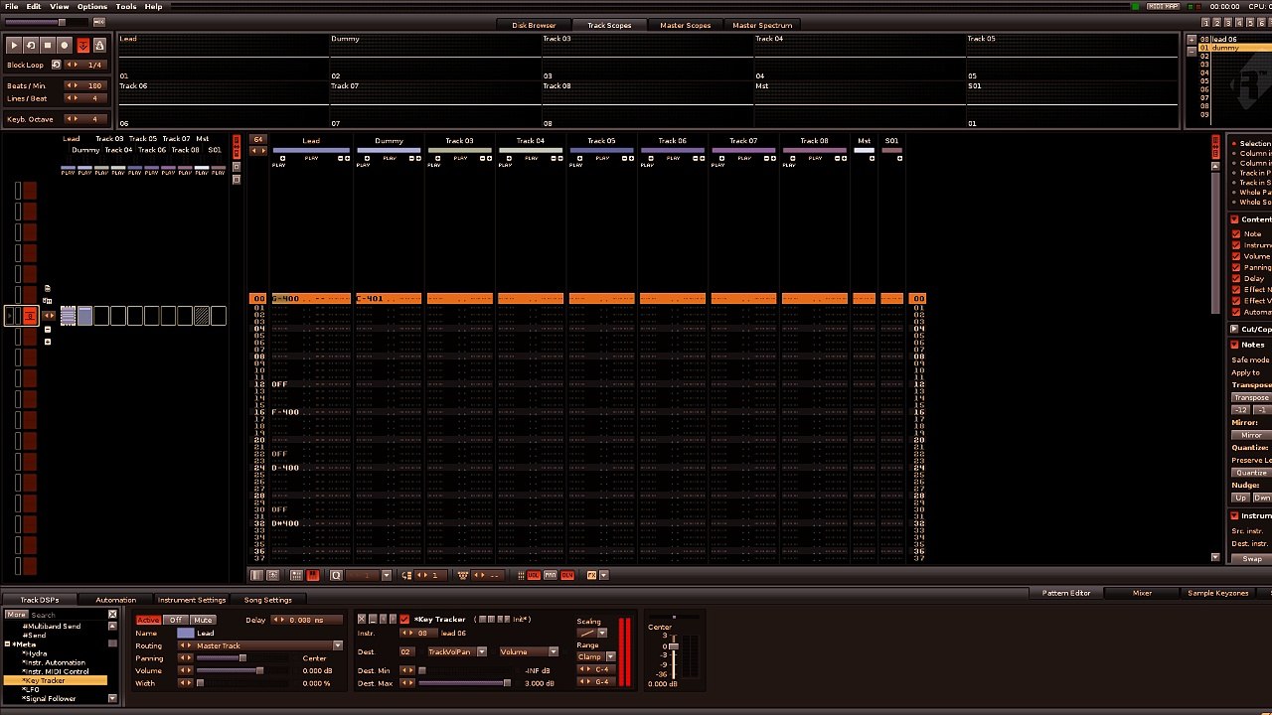Toggle the Delay content checkbox
Viewport: 1272px width, 715px height.
[1236, 279]
